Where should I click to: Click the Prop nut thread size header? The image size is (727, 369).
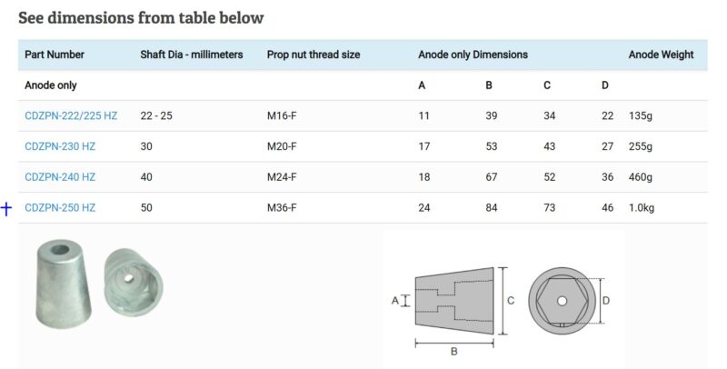pos(314,55)
